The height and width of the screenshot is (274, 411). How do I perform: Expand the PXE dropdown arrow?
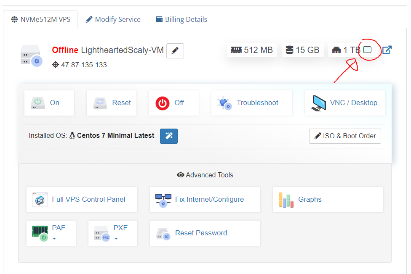pyautogui.click(x=116, y=238)
